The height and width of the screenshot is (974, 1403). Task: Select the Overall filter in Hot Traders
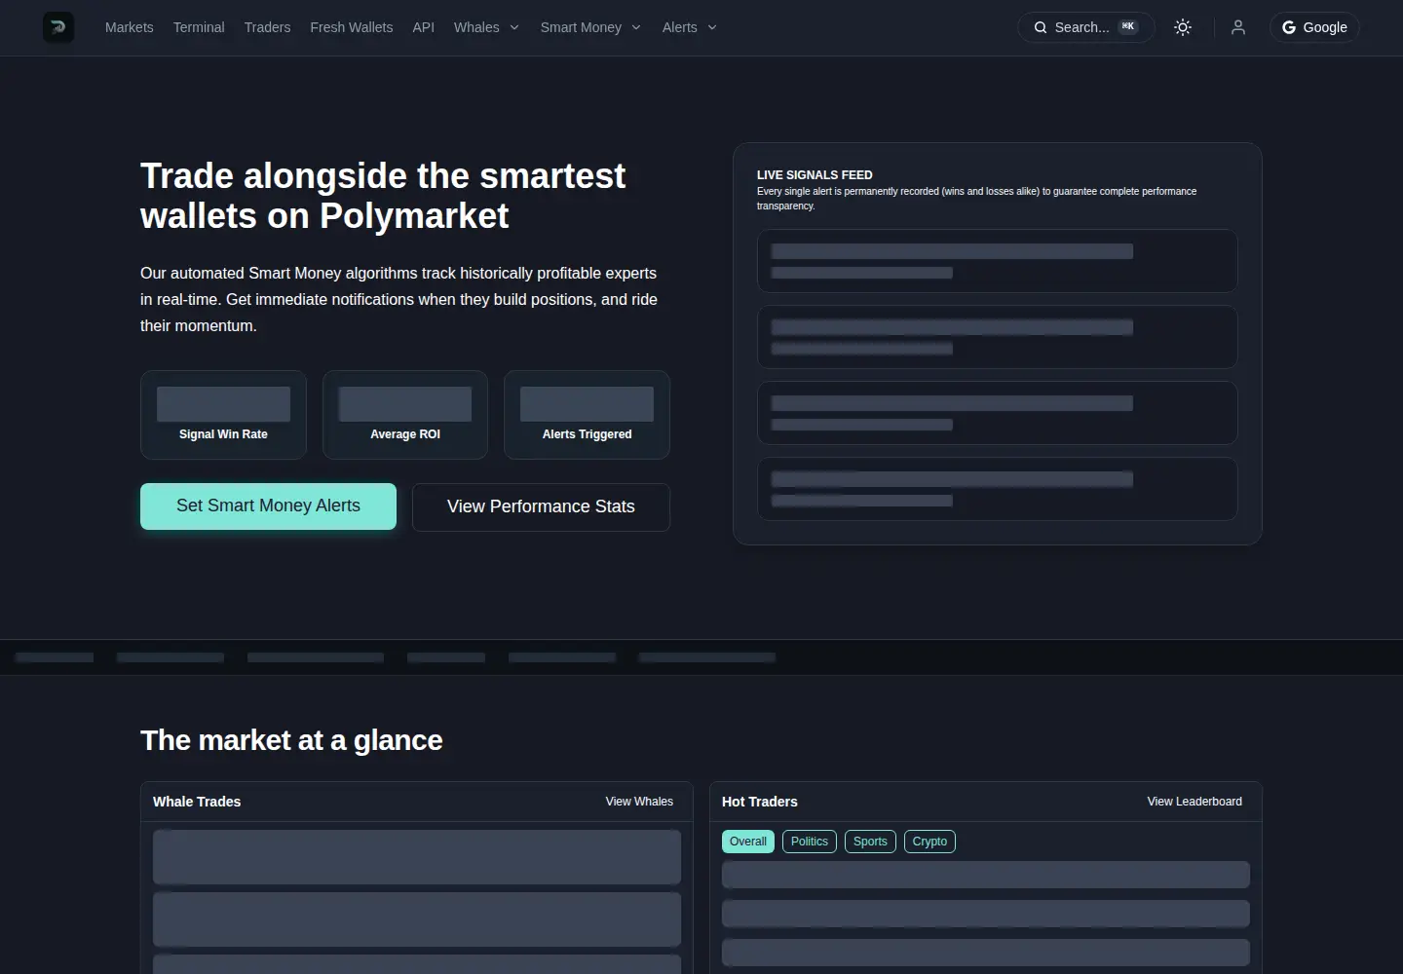(748, 842)
